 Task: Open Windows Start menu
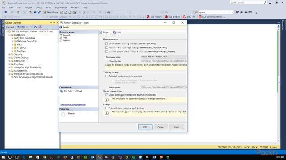[3, 157]
